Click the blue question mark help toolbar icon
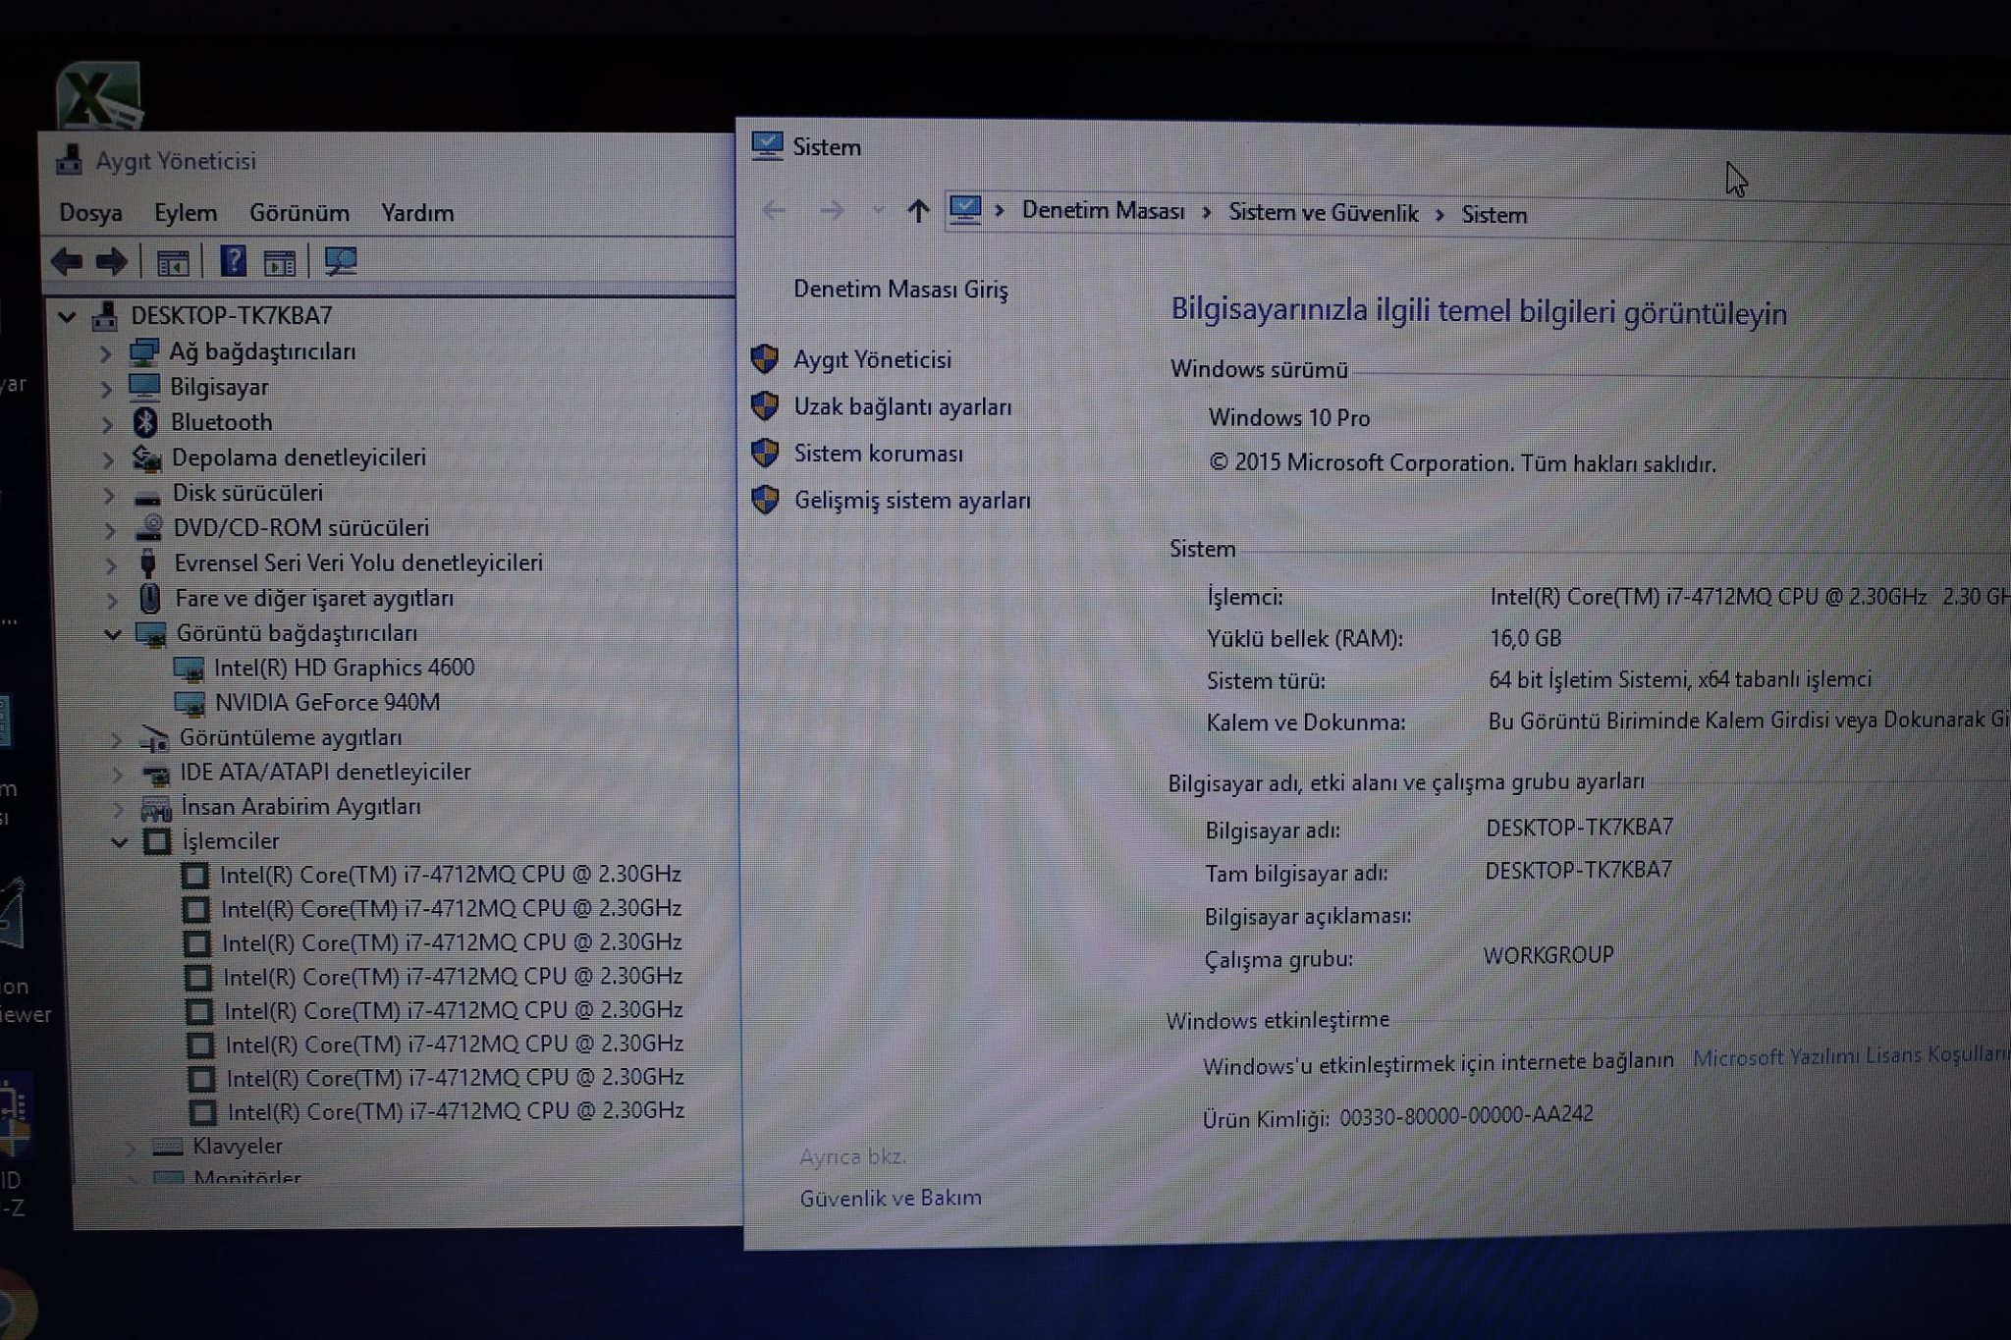 pyautogui.click(x=233, y=261)
